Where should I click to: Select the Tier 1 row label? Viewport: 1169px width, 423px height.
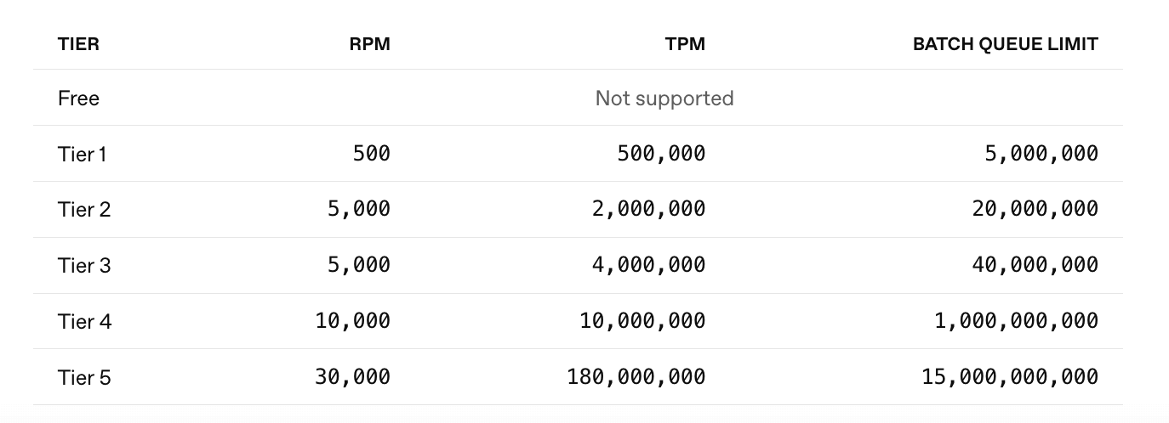point(83,154)
